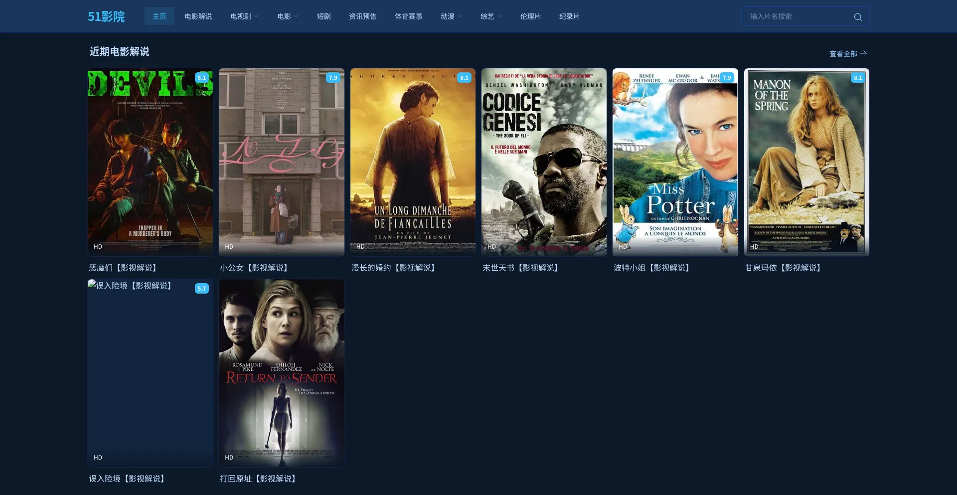The height and width of the screenshot is (495, 957).
Task: Open the Return to Sender poster
Action: (282, 373)
